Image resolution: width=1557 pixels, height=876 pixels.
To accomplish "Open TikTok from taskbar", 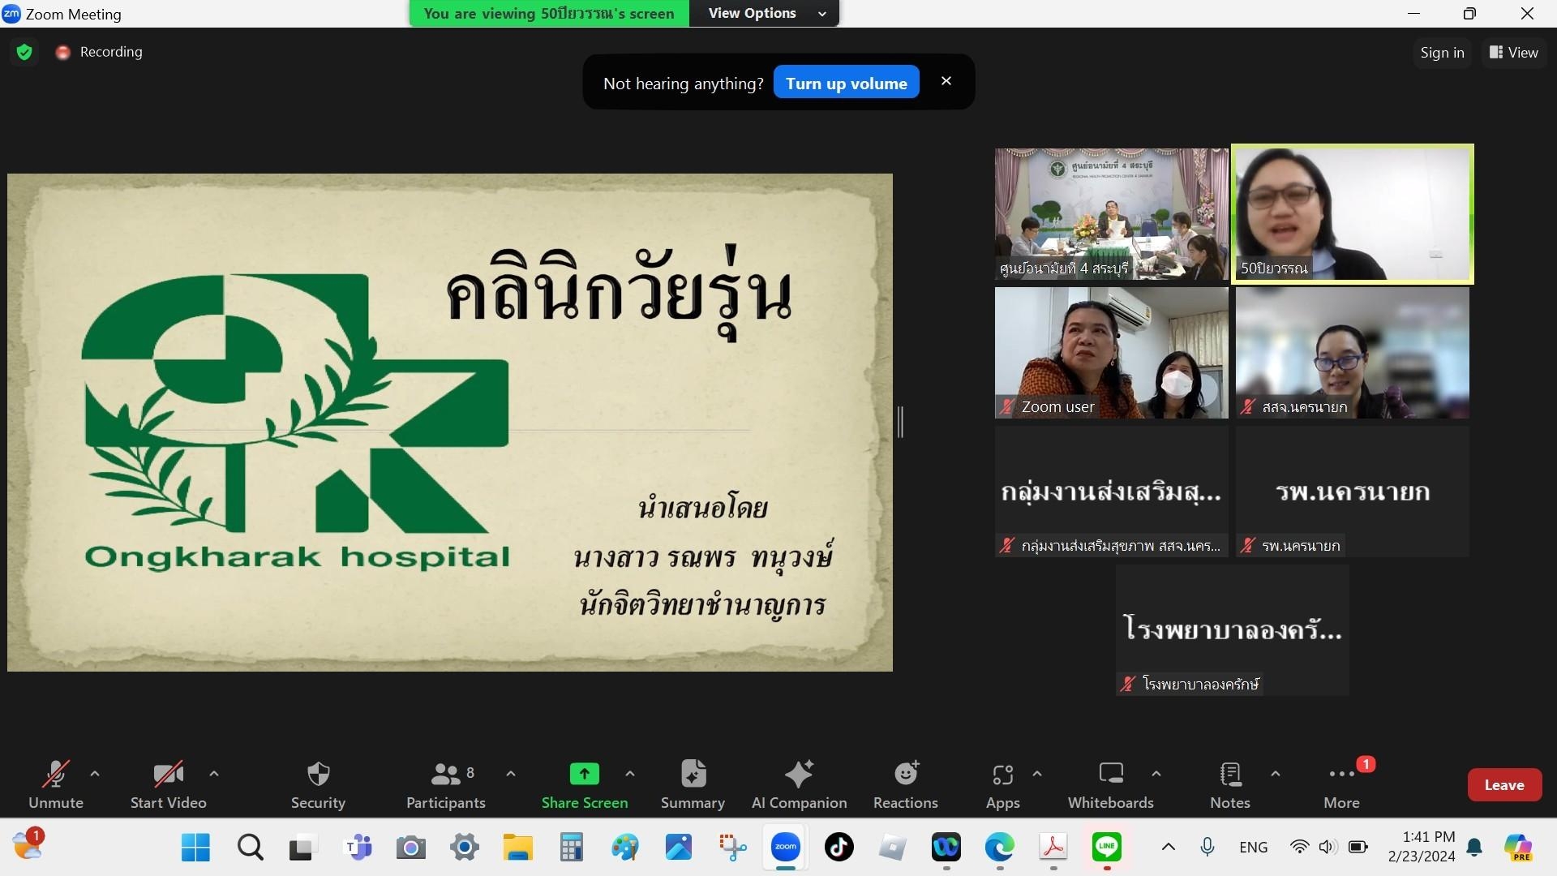I will pos(839,848).
